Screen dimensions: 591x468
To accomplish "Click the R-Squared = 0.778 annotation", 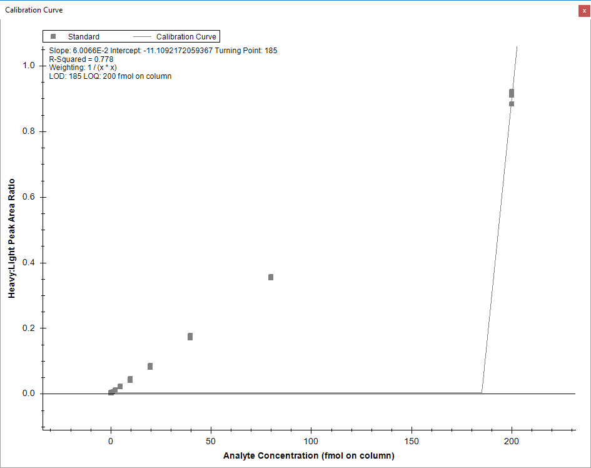I will pyautogui.click(x=81, y=59).
